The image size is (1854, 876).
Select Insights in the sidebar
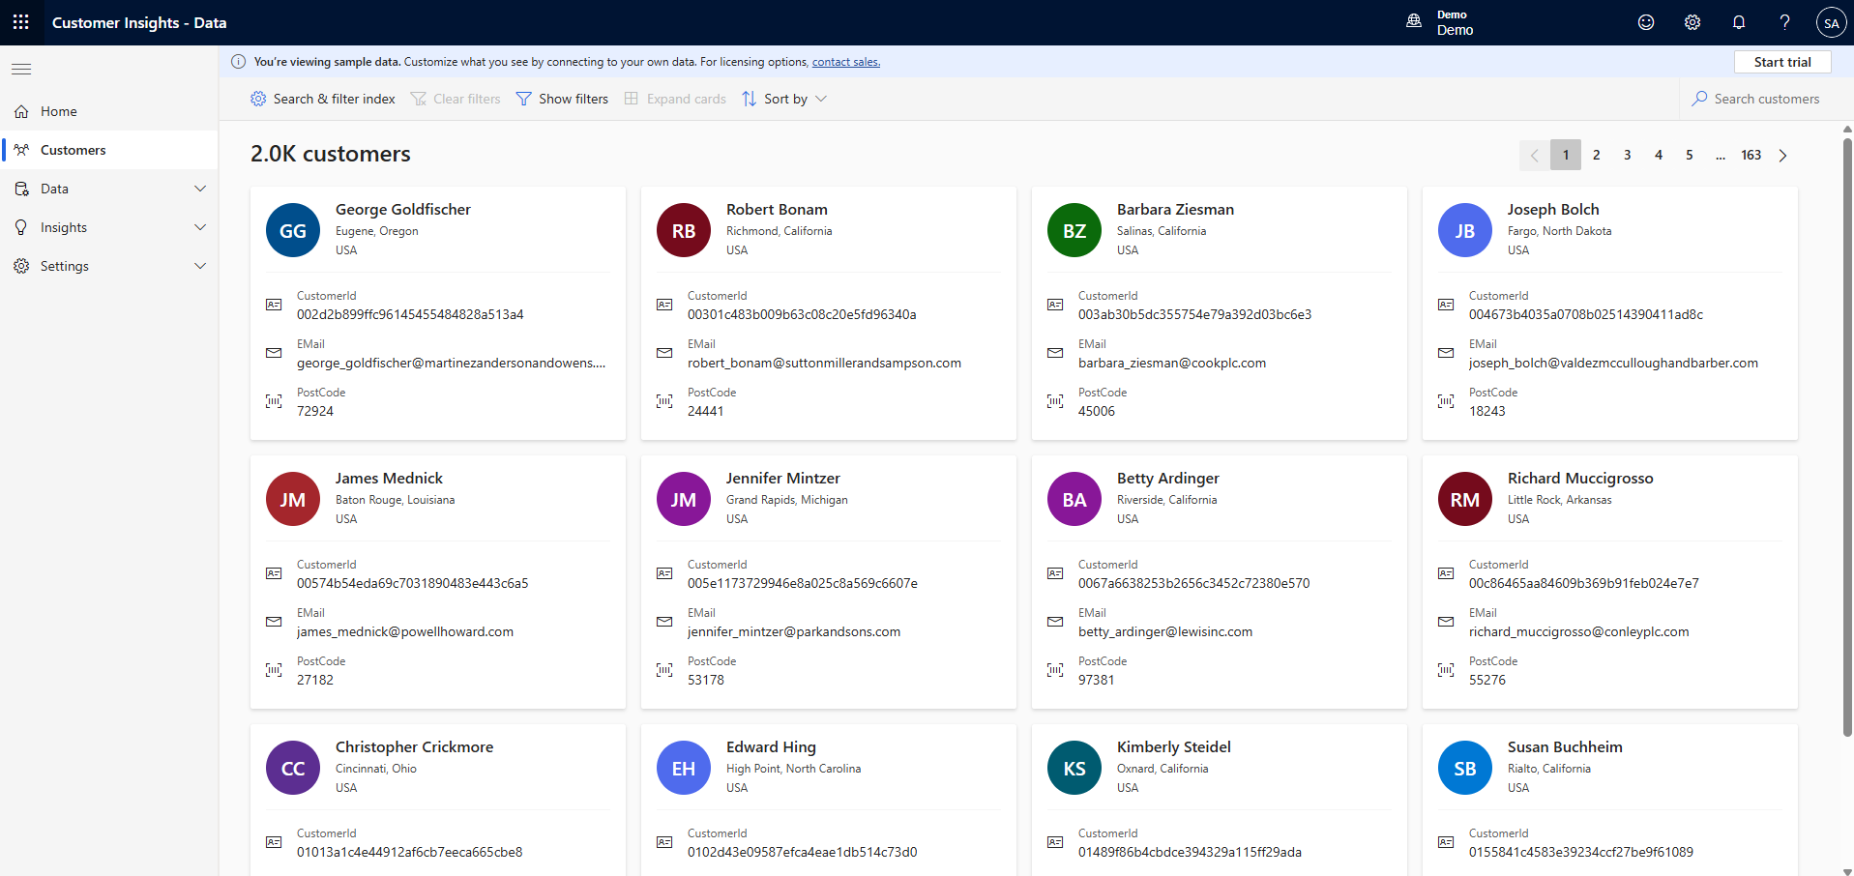[109, 227]
